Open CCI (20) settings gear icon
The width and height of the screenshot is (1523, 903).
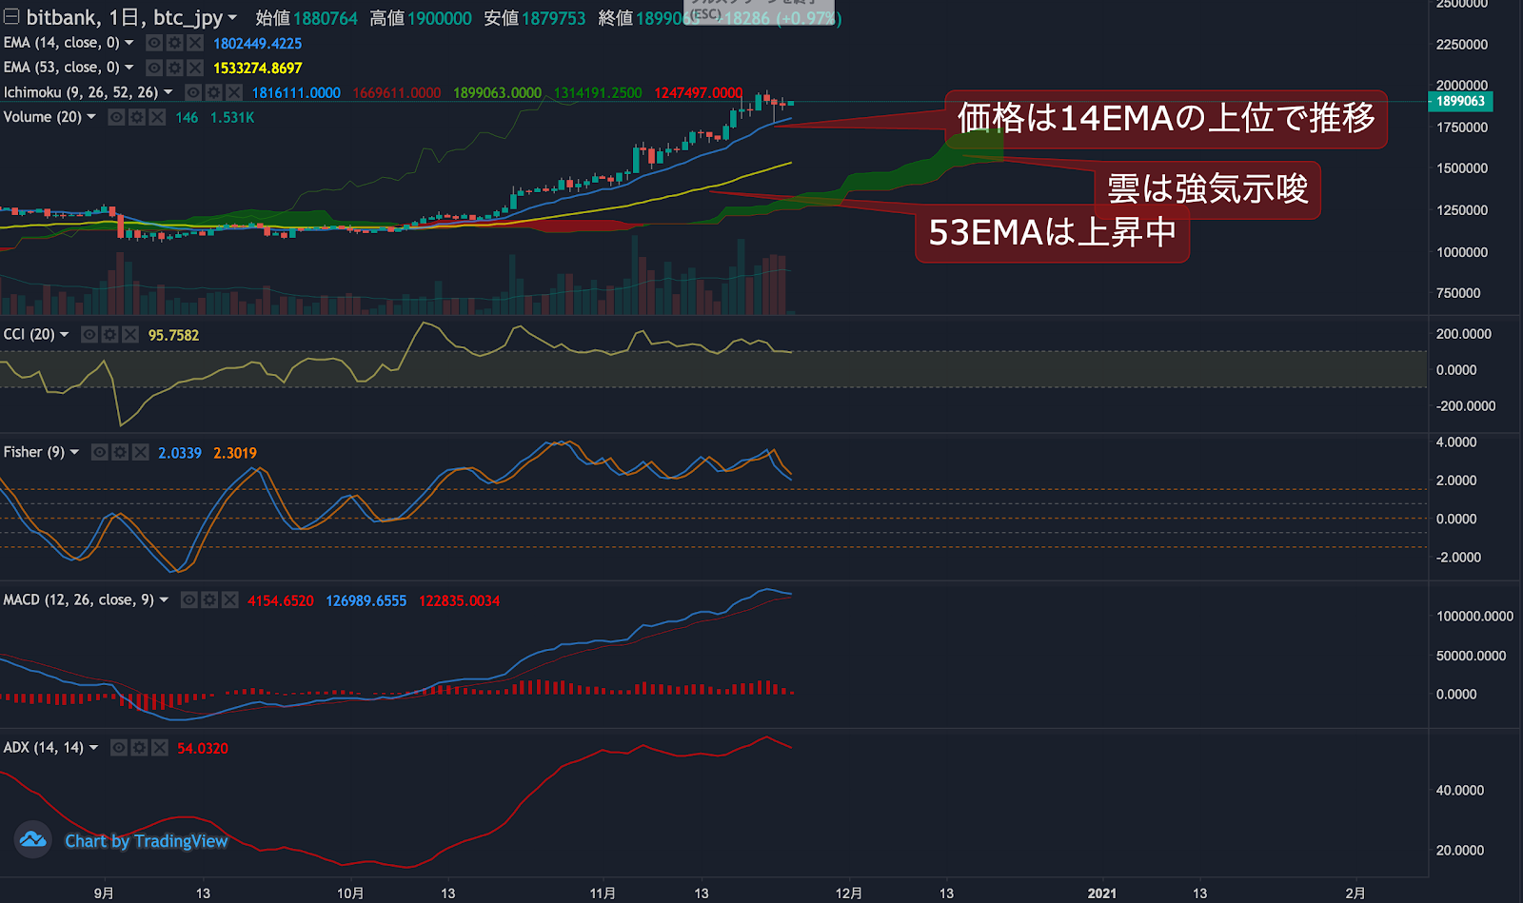tap(109, 335)
